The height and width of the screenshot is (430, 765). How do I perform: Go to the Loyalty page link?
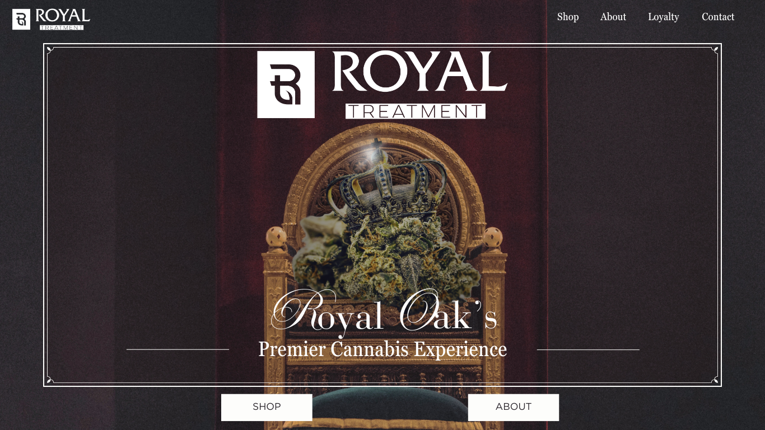664,17
